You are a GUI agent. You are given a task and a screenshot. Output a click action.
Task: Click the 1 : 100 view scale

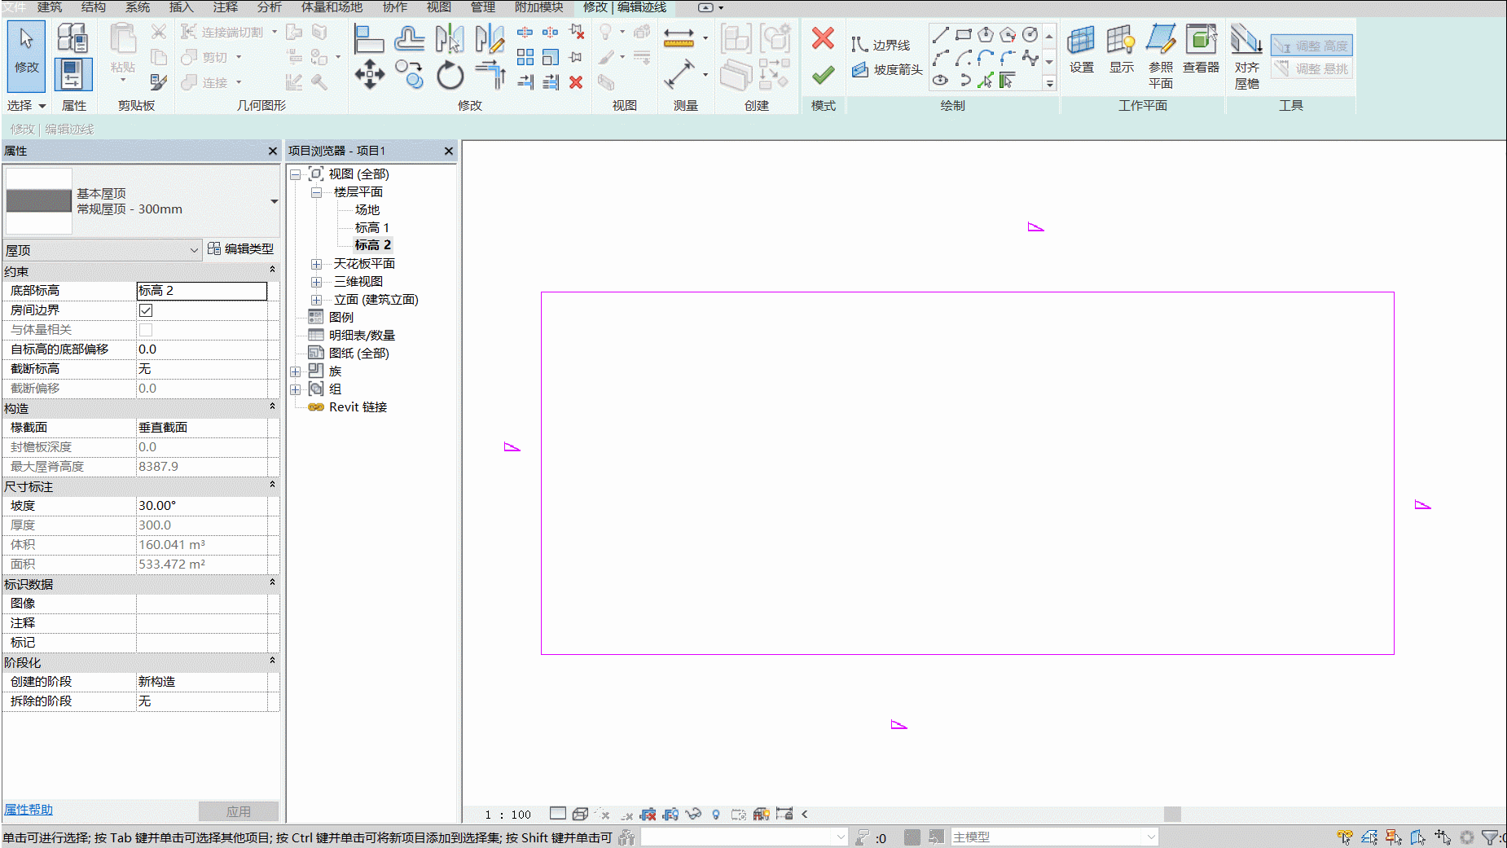point(507,815)
